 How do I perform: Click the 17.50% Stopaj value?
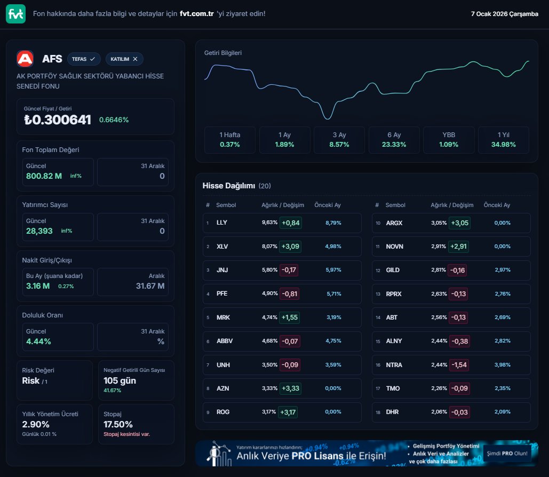pos(118,425)
